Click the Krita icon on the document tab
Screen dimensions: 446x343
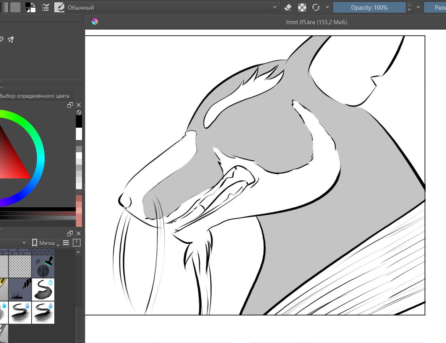click(x=95, y=22)
